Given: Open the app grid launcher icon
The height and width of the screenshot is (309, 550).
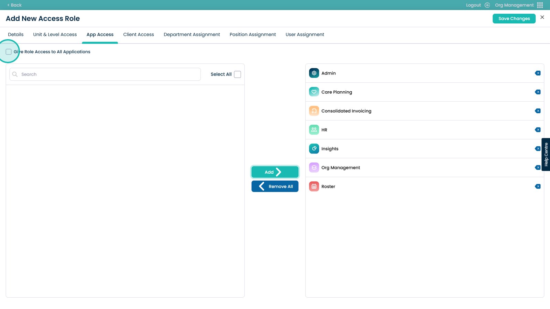Looking at the screenshot, I should pos(540,5).
